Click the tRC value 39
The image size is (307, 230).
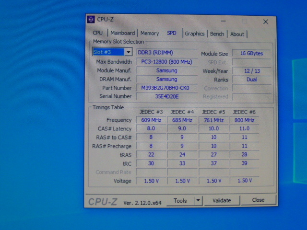coord(244,163)
